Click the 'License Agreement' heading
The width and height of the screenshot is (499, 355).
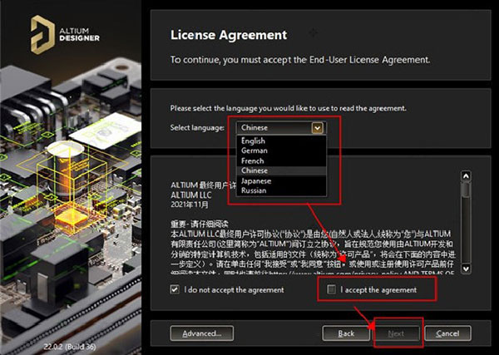coord(229,35)
